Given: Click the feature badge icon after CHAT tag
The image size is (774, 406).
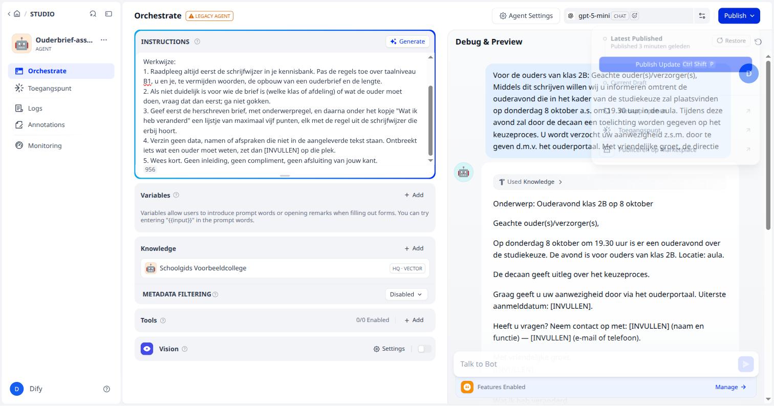Looking at the screenshot, I should (x=635, y=16).
